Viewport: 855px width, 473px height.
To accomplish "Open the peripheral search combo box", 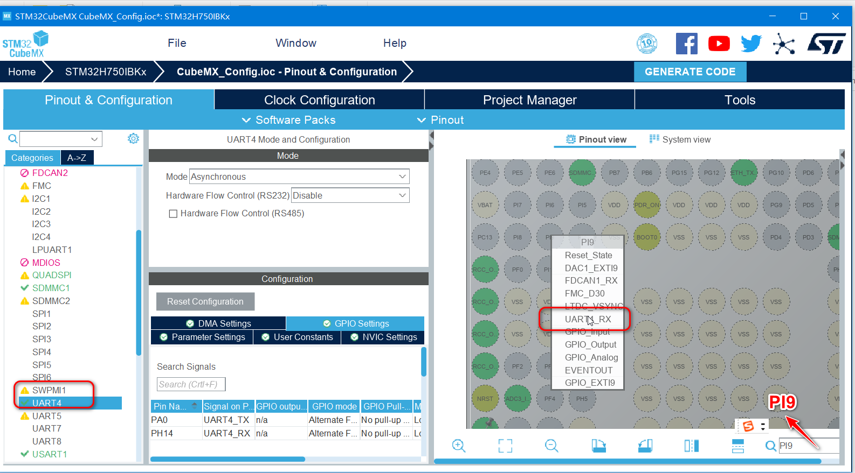I will click(x=61, y=139).
